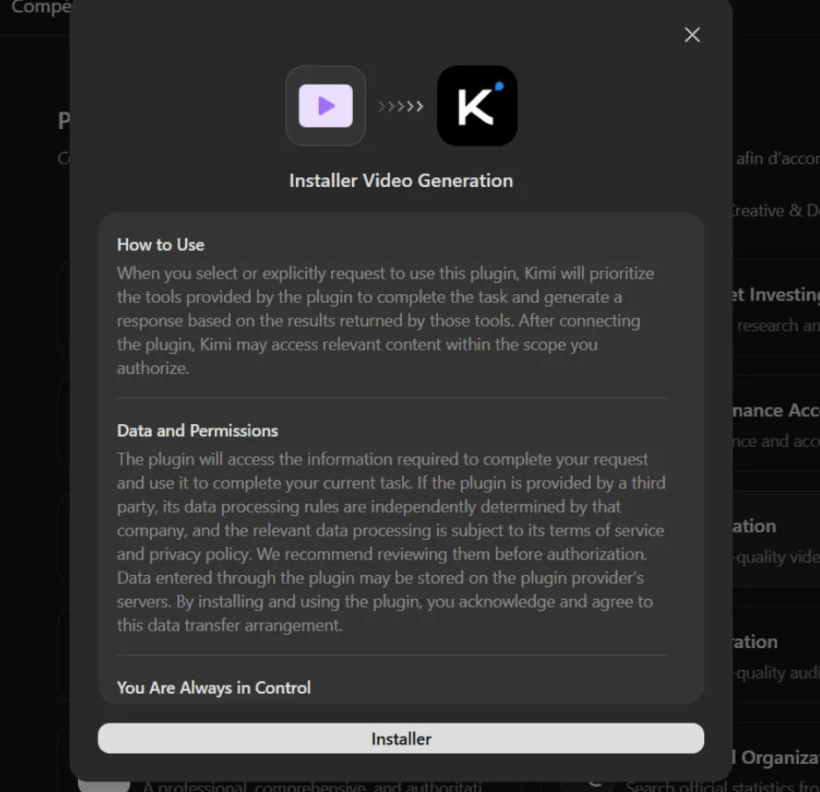Click the 'Installer Video Generation' title
Viewport: 820px width, 792px height.
tap(401, 181)
